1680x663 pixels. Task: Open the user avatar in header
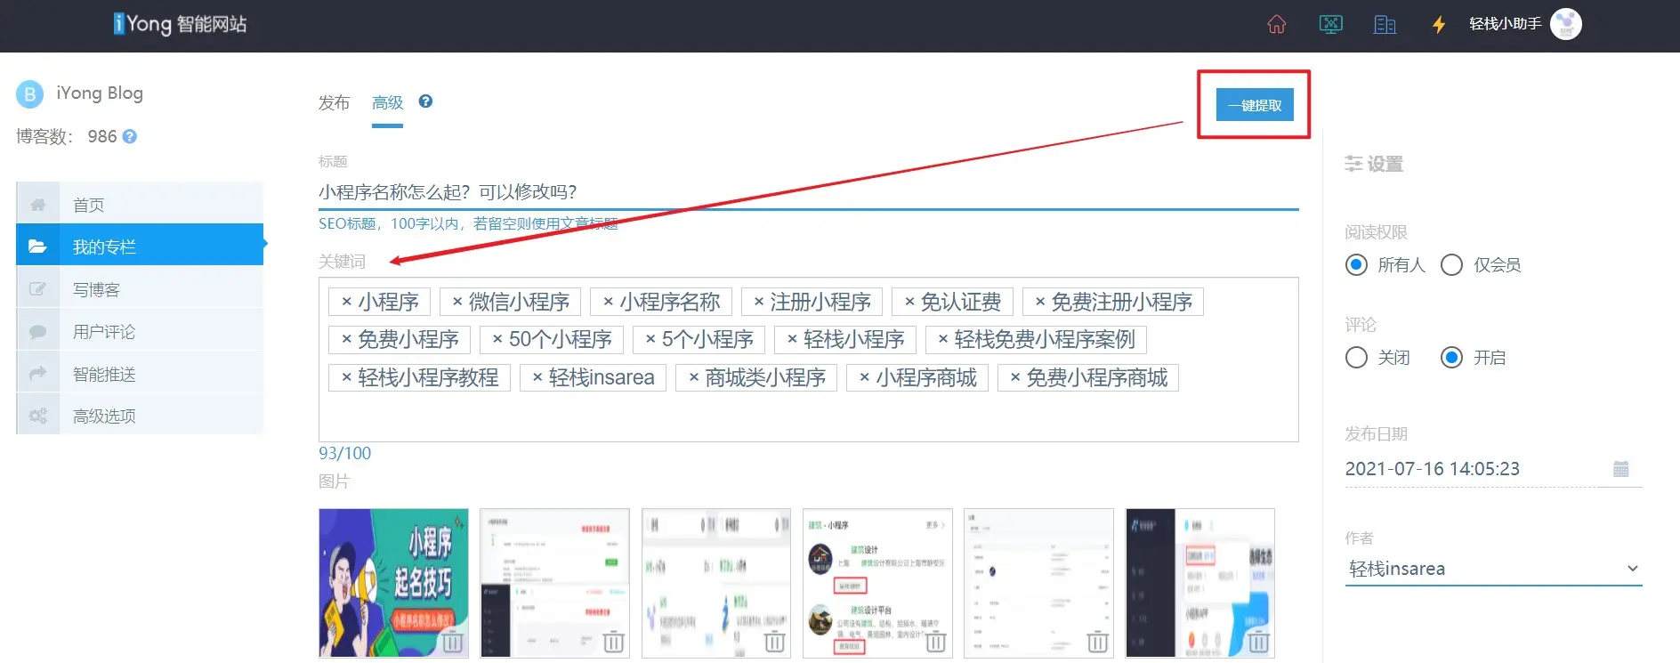(1565, 24)
